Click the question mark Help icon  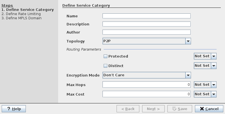pos(9,109)
